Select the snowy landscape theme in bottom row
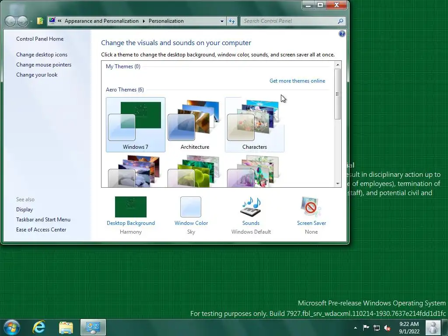Viewport: 448px width, 336px height. pos(136,171)
